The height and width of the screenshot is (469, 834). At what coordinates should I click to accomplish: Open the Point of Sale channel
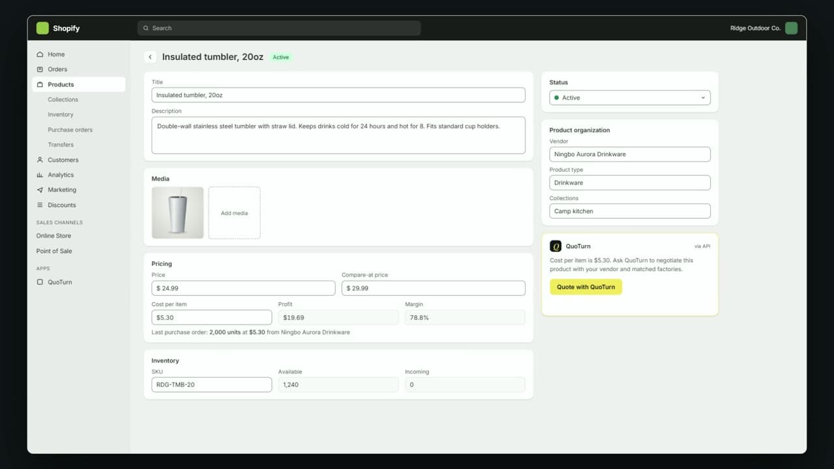tap(54, 251)
